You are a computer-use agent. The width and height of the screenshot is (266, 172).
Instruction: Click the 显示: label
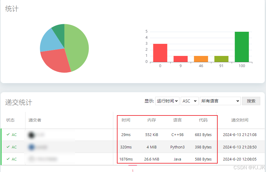coord(149,101)
